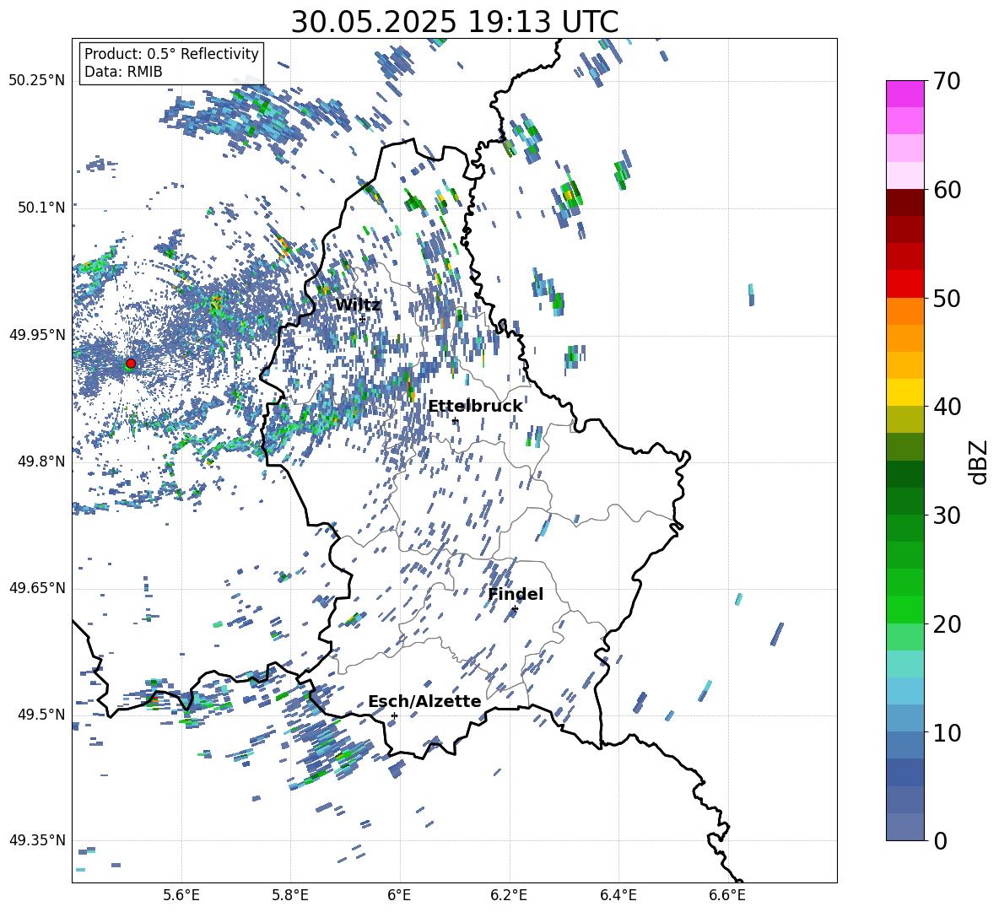Viewport: 999px width, 912px height.
Task: Pick the bright red swatch above 50 dBZ
Action: (905, 284)
